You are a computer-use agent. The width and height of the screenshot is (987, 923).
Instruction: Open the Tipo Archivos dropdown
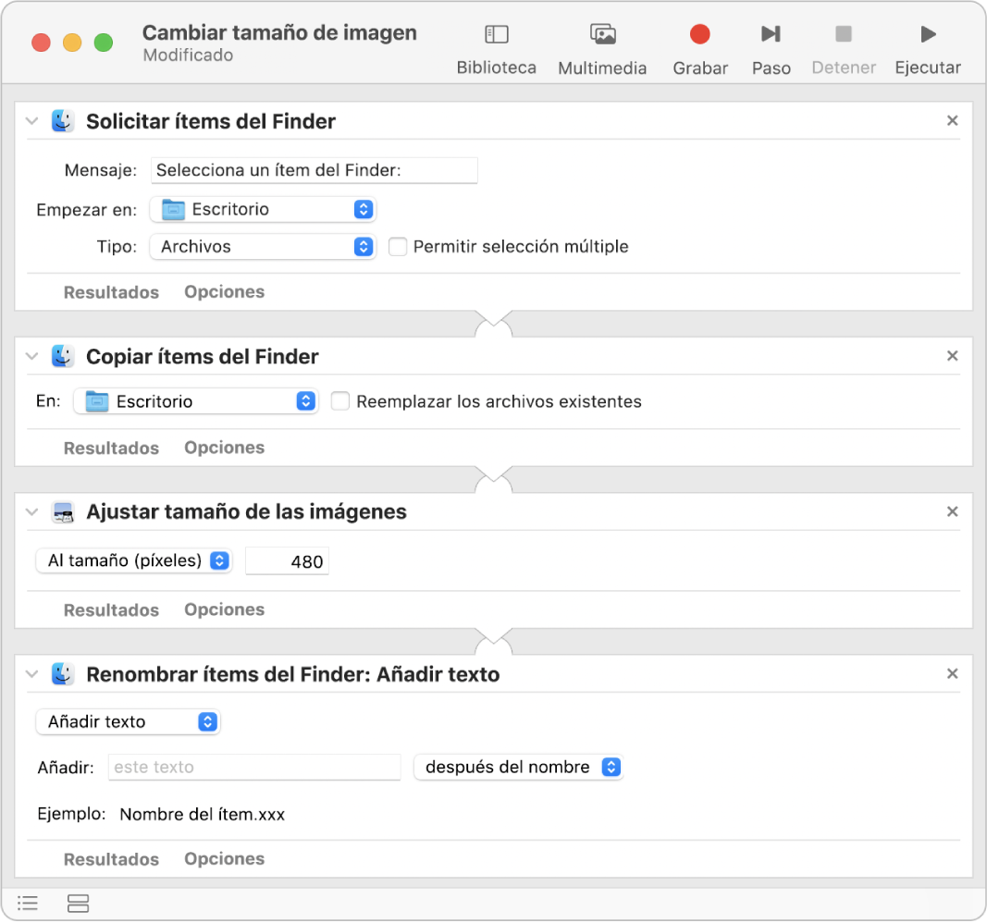point(263,247)
